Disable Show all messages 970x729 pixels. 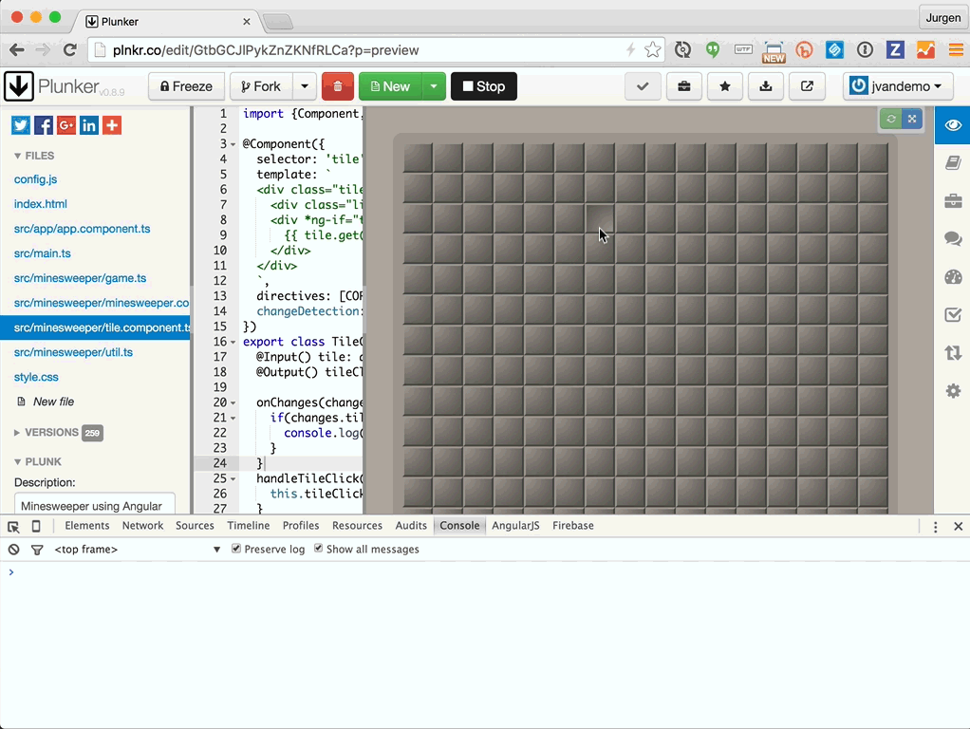coord(319,549)
